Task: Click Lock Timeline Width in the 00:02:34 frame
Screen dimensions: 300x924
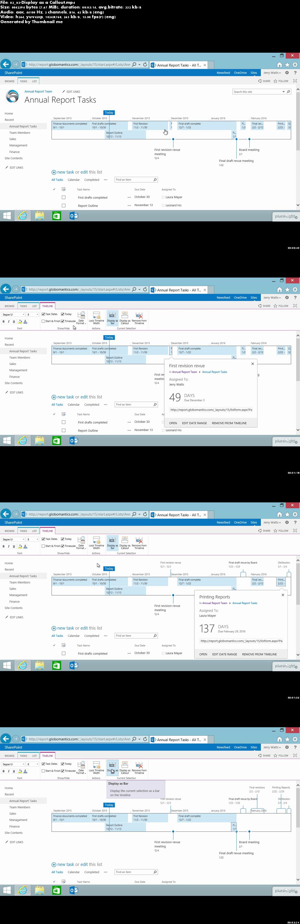Action: point(96,768)
